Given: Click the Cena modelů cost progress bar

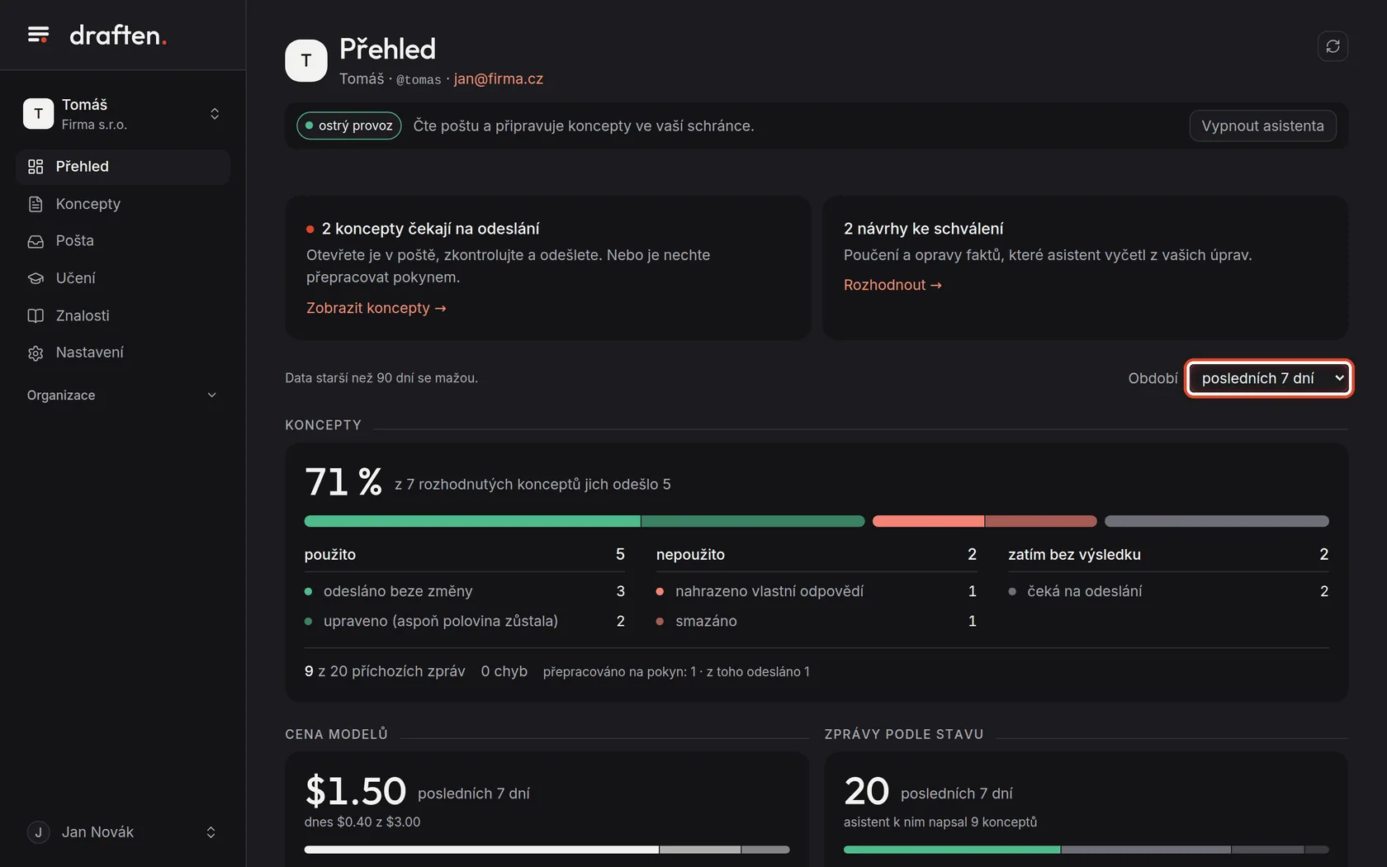Looking at the screenshot, I should click(x=547, y=850).
